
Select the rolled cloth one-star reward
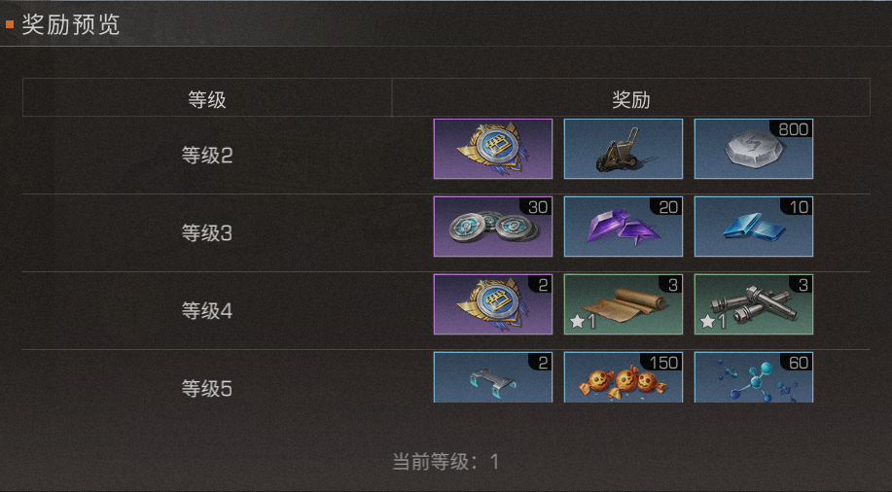pos(623,304)
